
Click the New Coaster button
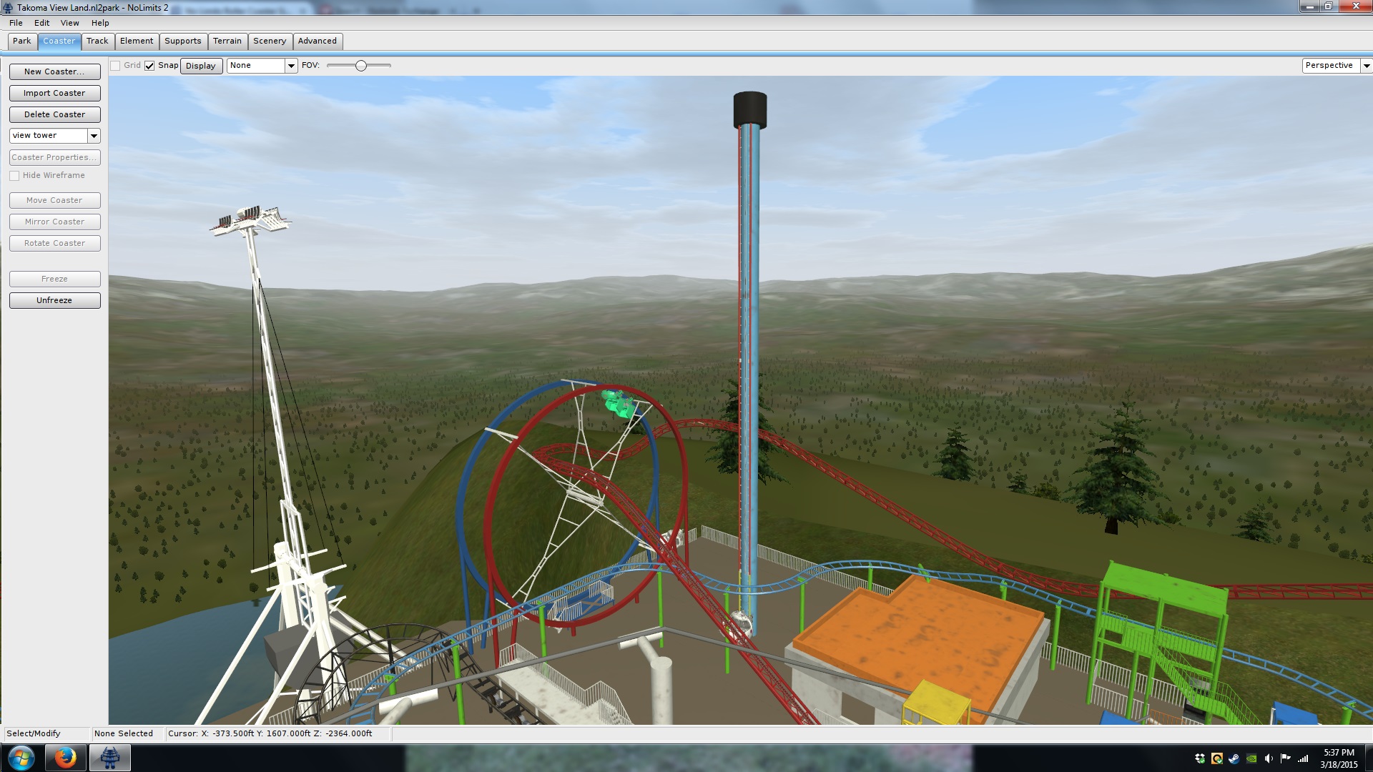click(54, 71)
